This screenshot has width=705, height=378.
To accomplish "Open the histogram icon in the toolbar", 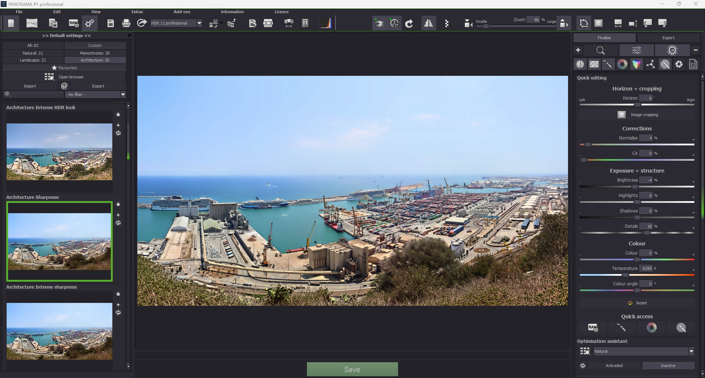I will point(325,23).
